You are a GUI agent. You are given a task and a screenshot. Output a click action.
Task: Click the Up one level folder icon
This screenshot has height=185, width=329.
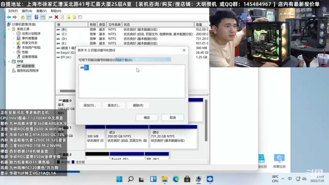click(23, 17)
